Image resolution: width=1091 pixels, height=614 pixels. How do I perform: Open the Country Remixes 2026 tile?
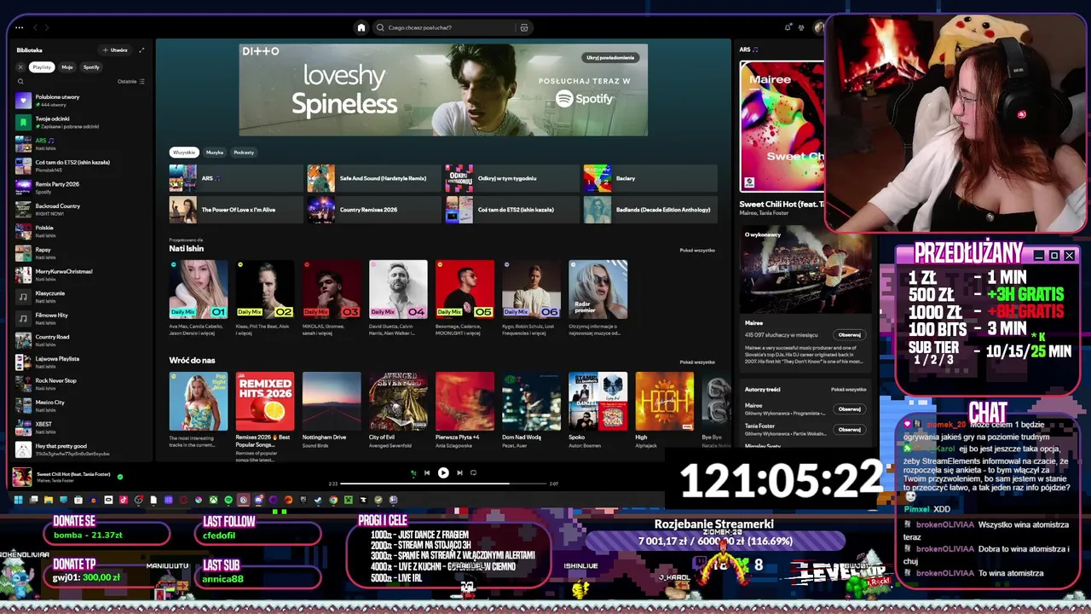pos(373,210)
